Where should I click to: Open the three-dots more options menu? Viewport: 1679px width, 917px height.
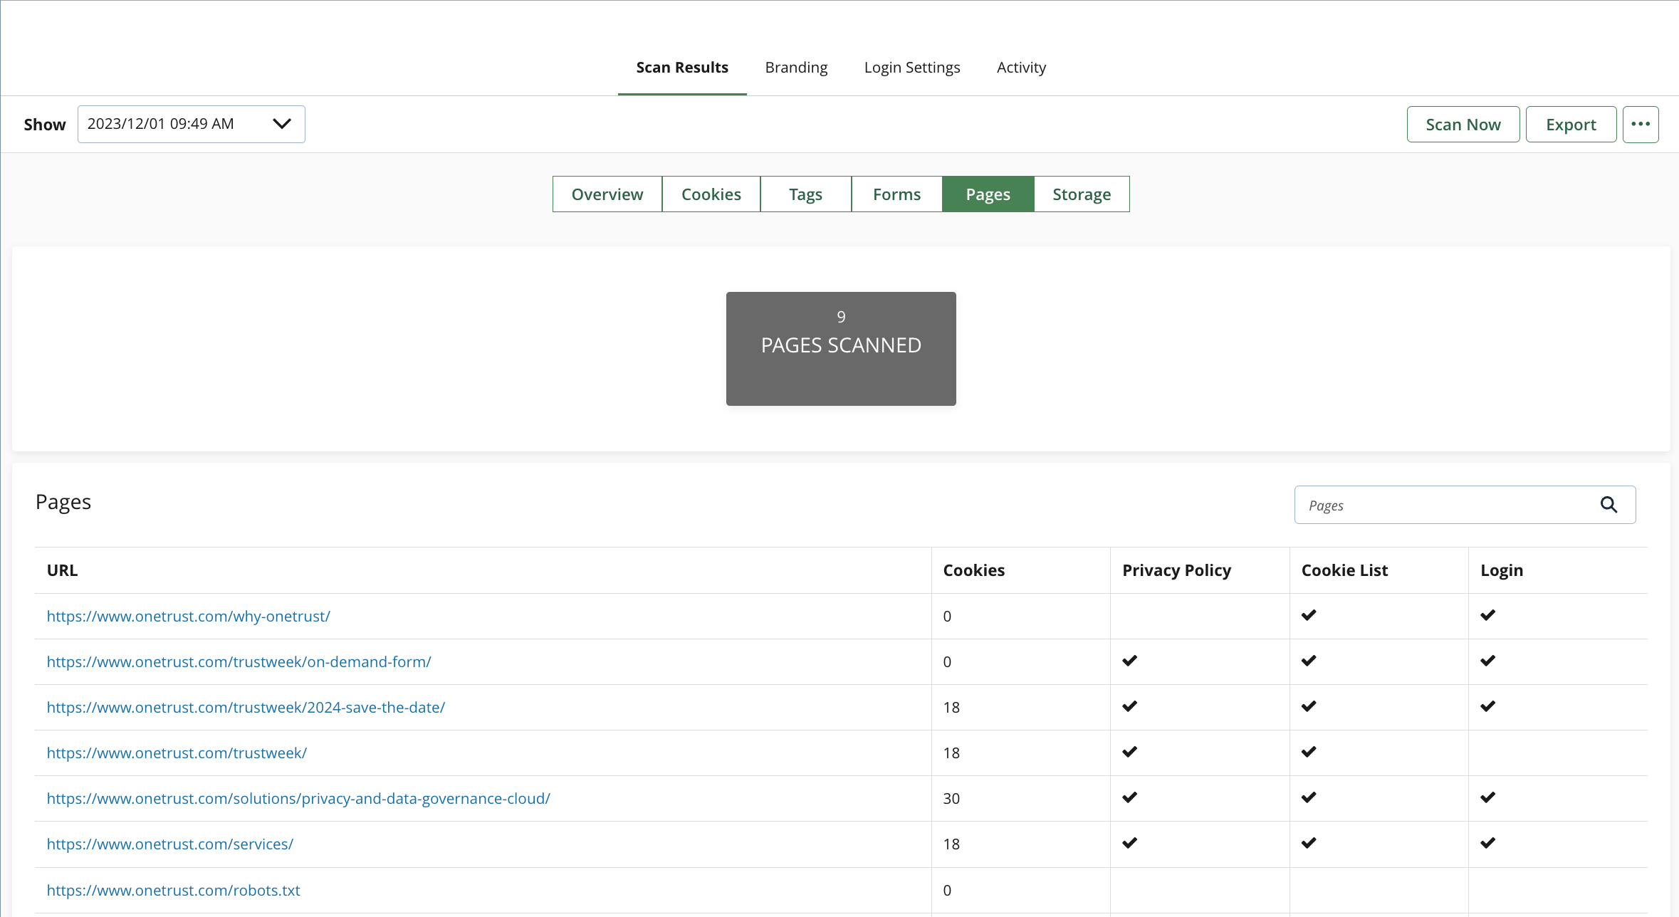point(1641,124)
